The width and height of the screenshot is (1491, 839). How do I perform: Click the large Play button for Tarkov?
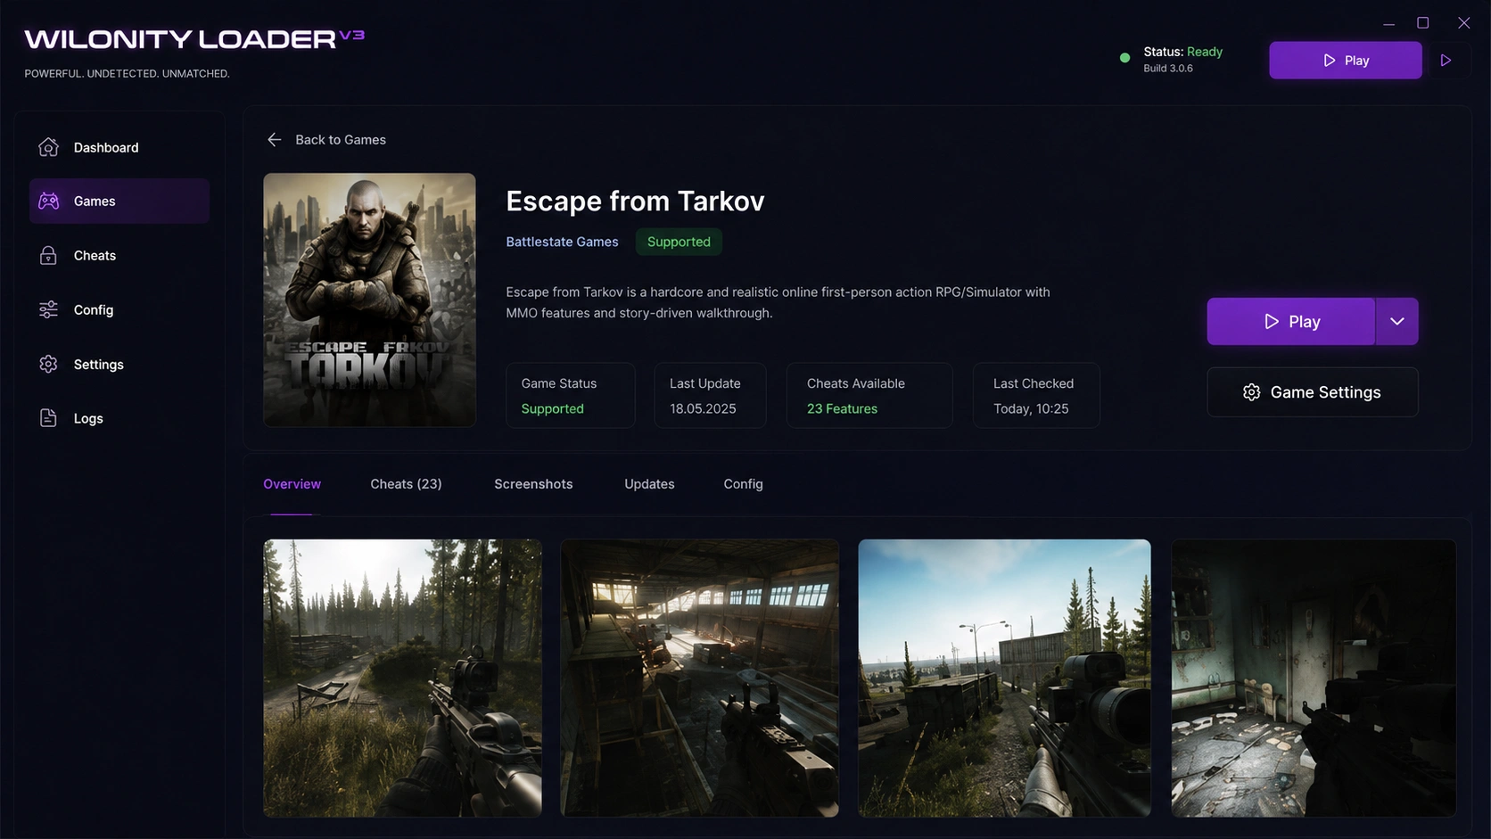pos(1290,321)
